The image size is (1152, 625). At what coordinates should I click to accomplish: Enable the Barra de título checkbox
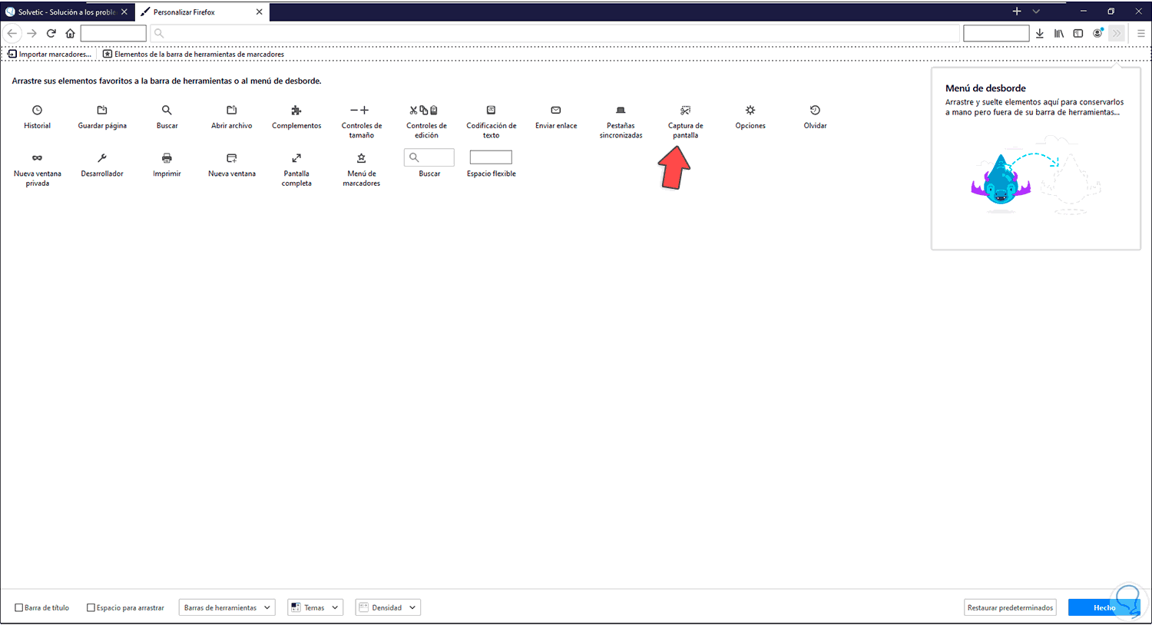pos(18,607)
